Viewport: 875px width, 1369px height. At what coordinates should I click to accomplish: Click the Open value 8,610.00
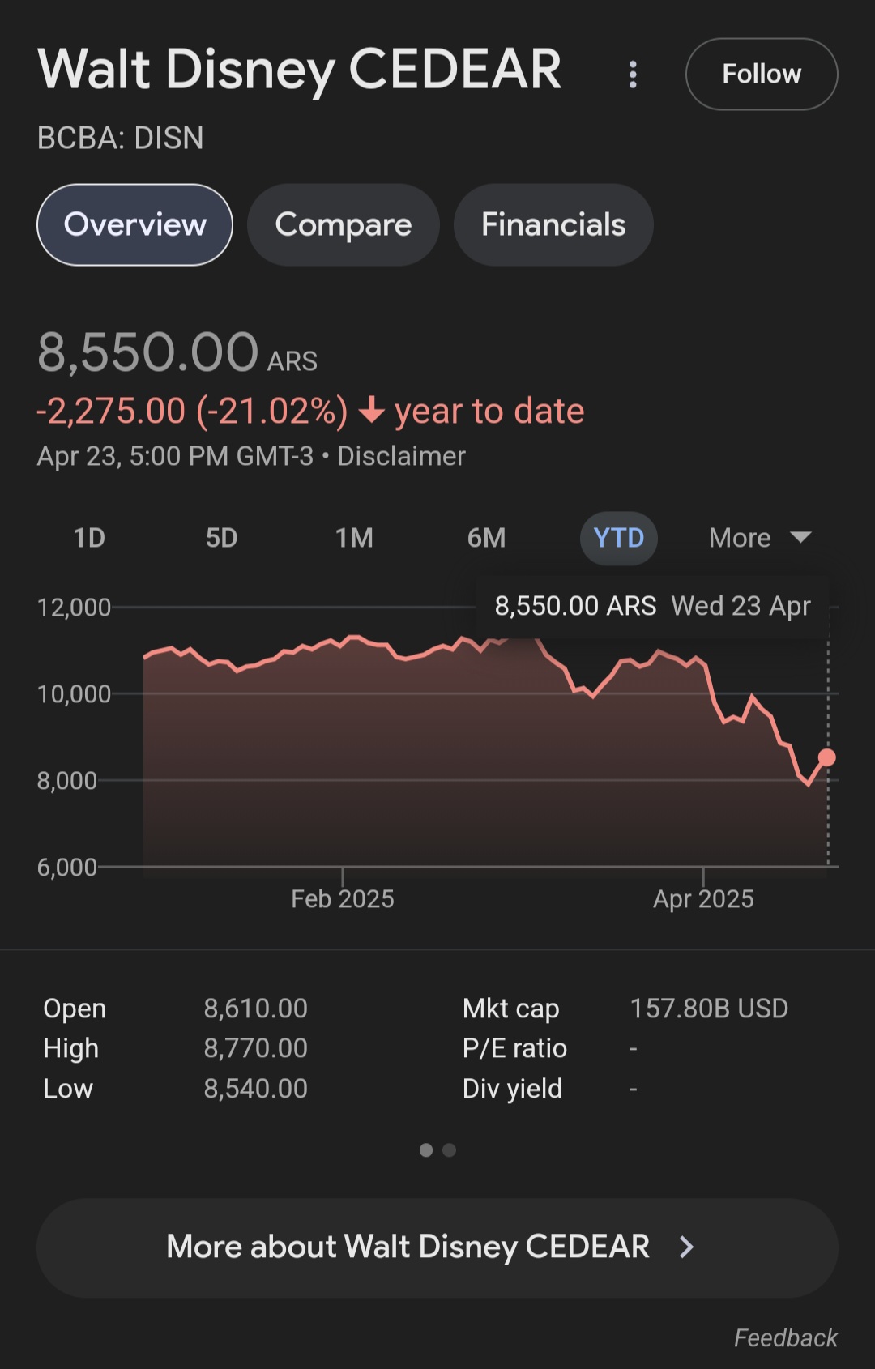coord(255,1009)
